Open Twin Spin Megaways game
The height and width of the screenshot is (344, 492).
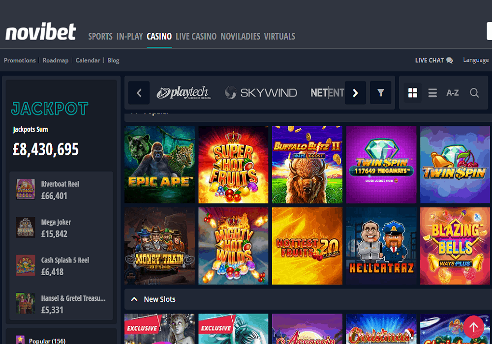[381, 165]
